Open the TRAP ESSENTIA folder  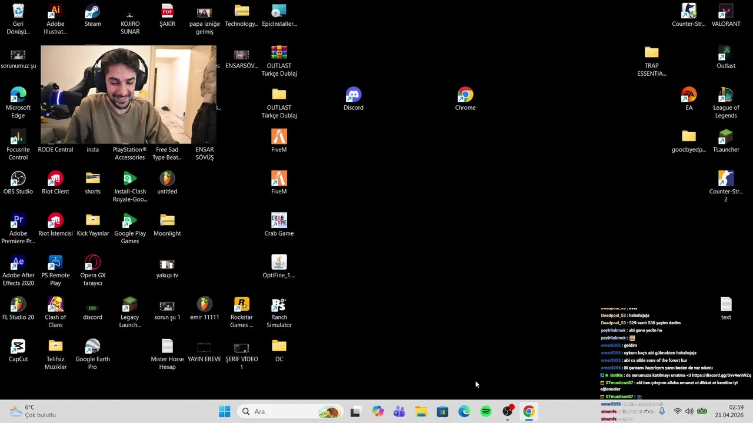(x=651, y=61)
